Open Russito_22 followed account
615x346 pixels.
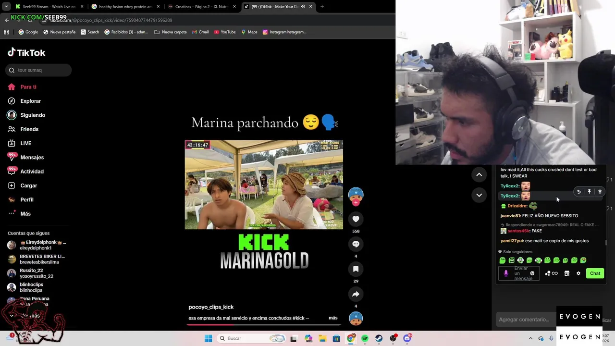[31, 273]
